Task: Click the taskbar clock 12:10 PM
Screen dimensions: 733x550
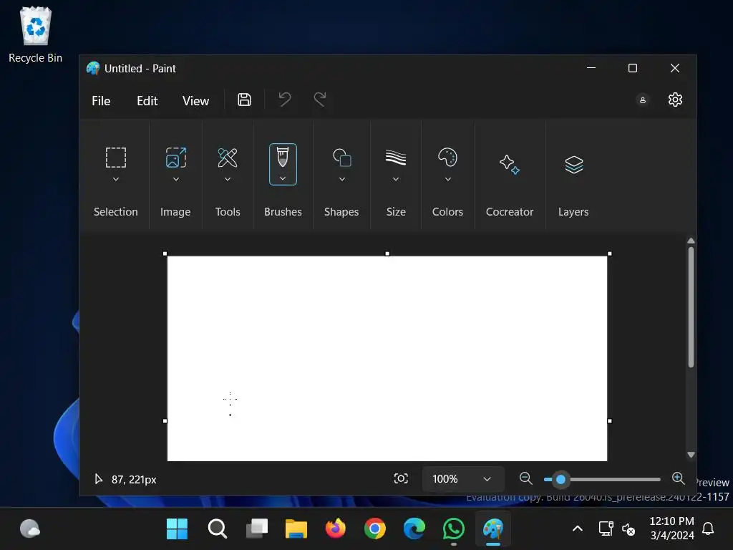Action: pos(671,521)
